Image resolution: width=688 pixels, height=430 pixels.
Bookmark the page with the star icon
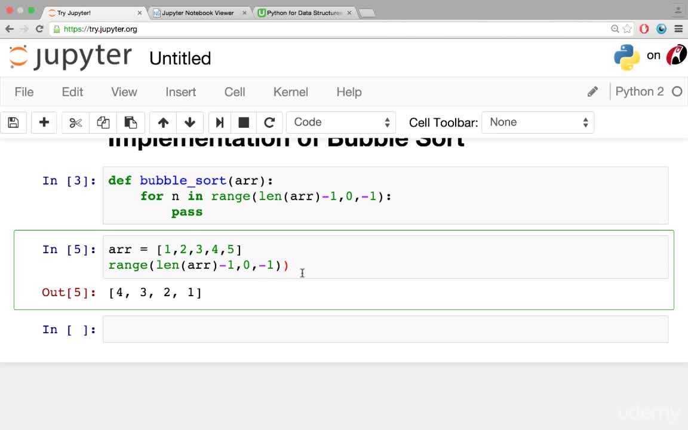628,29
